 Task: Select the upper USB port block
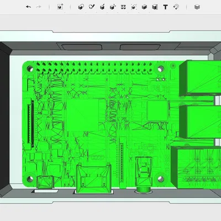click(200, 78)
